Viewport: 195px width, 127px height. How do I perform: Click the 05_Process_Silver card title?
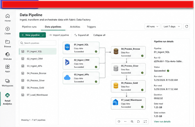point(130,66)
